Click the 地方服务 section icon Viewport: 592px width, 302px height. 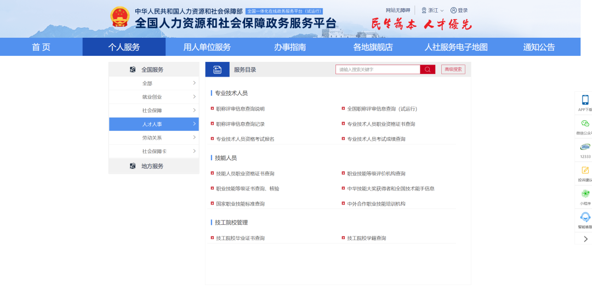133,166
